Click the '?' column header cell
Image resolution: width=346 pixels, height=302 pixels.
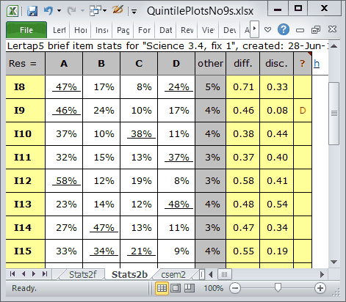[303, 64]
